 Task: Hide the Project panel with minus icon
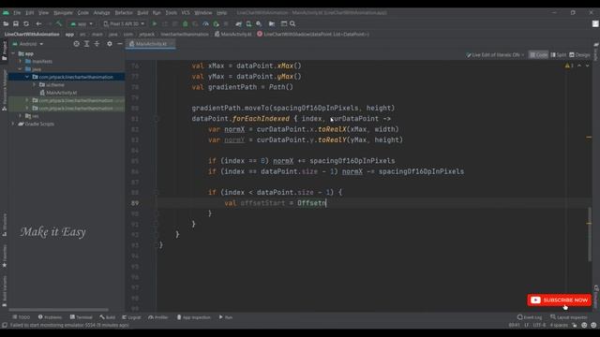click(x=120, y=44)
